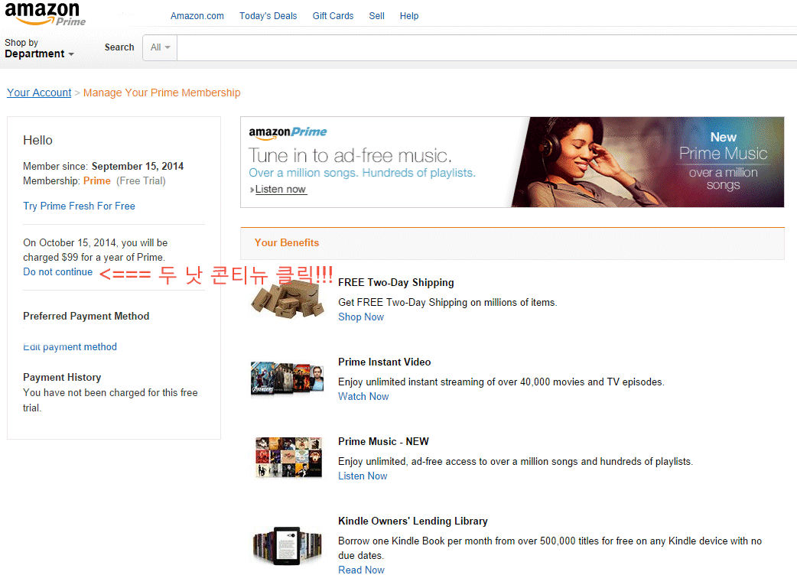Screen dimensions: 797x588
Task: Open Today's Deals in top navigation
Action: (x=268, y=16)
